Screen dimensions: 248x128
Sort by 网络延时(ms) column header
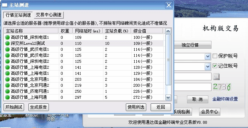[x=88, y=31]
